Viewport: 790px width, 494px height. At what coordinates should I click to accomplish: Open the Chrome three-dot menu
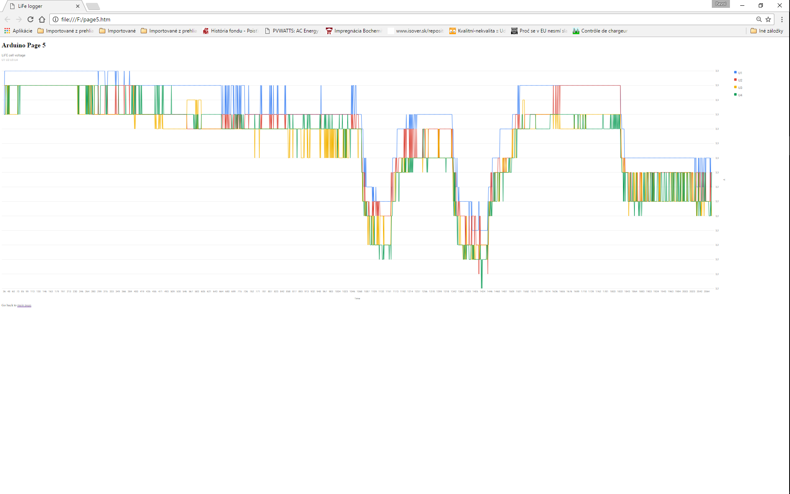tap(782, 19)
